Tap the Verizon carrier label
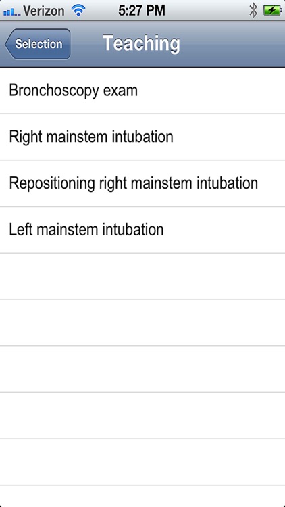The width and height of the screenshot is (285, 507). (x=44, y=11)
